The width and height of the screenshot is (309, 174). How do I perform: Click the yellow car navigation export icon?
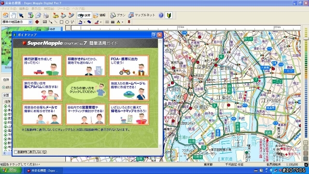56,15
